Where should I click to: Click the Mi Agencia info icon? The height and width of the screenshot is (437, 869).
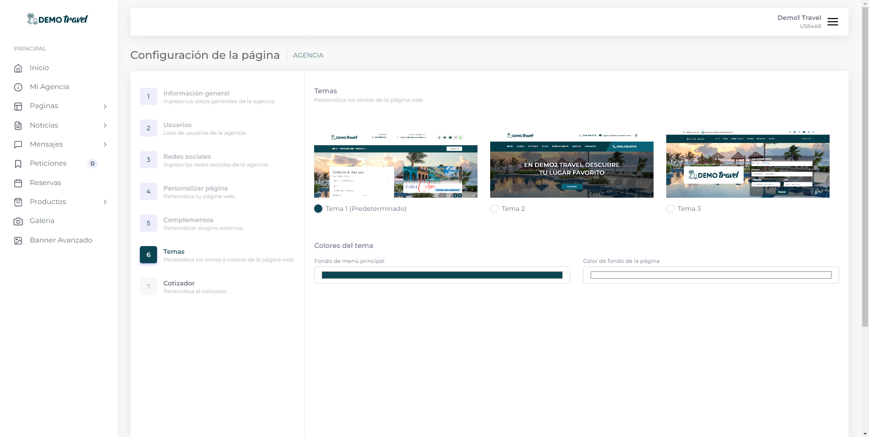coord(18,87)
